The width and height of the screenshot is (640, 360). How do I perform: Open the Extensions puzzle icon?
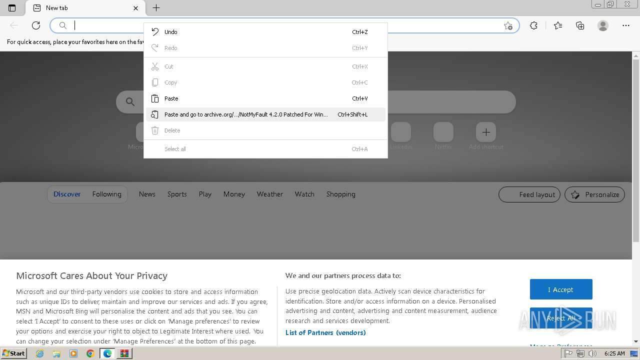pos(533,25)
